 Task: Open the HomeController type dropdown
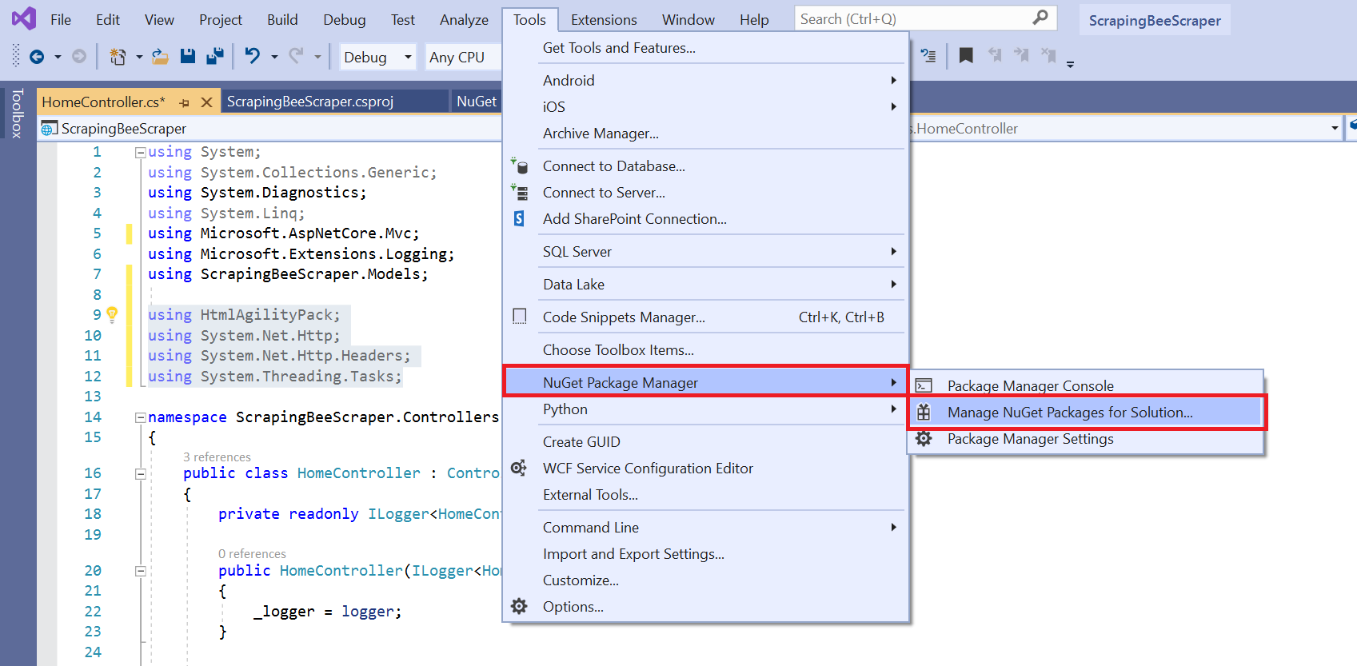(1335, 128)
